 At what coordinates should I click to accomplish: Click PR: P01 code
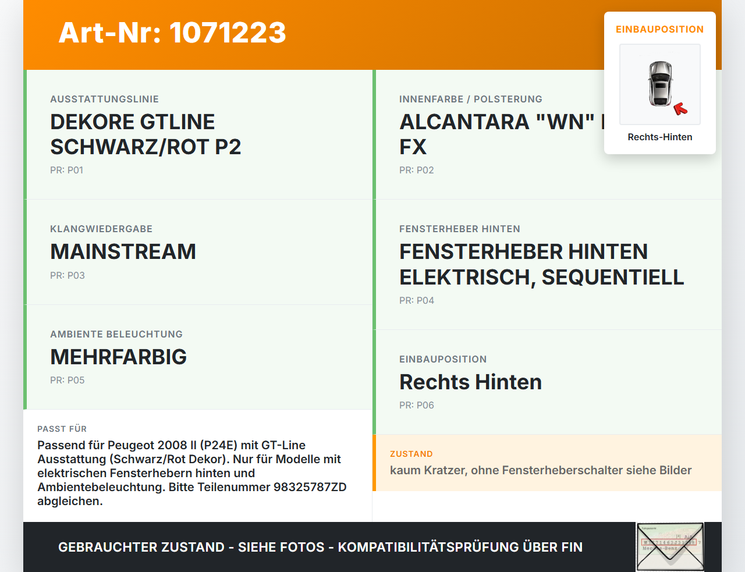[67, 170]
